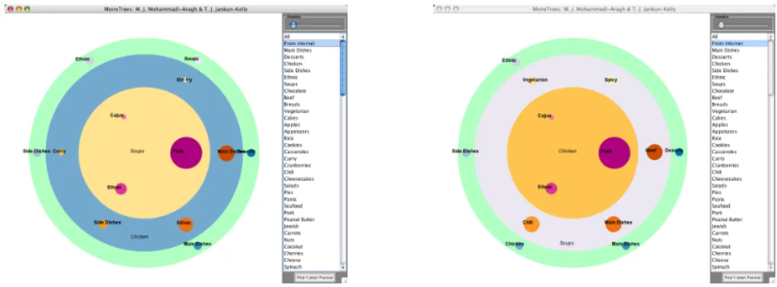Image resolution: width=777 pixels, height=287 pixels.
Task: Pick 'Rice' in right window's list
Action: (739, 138)
